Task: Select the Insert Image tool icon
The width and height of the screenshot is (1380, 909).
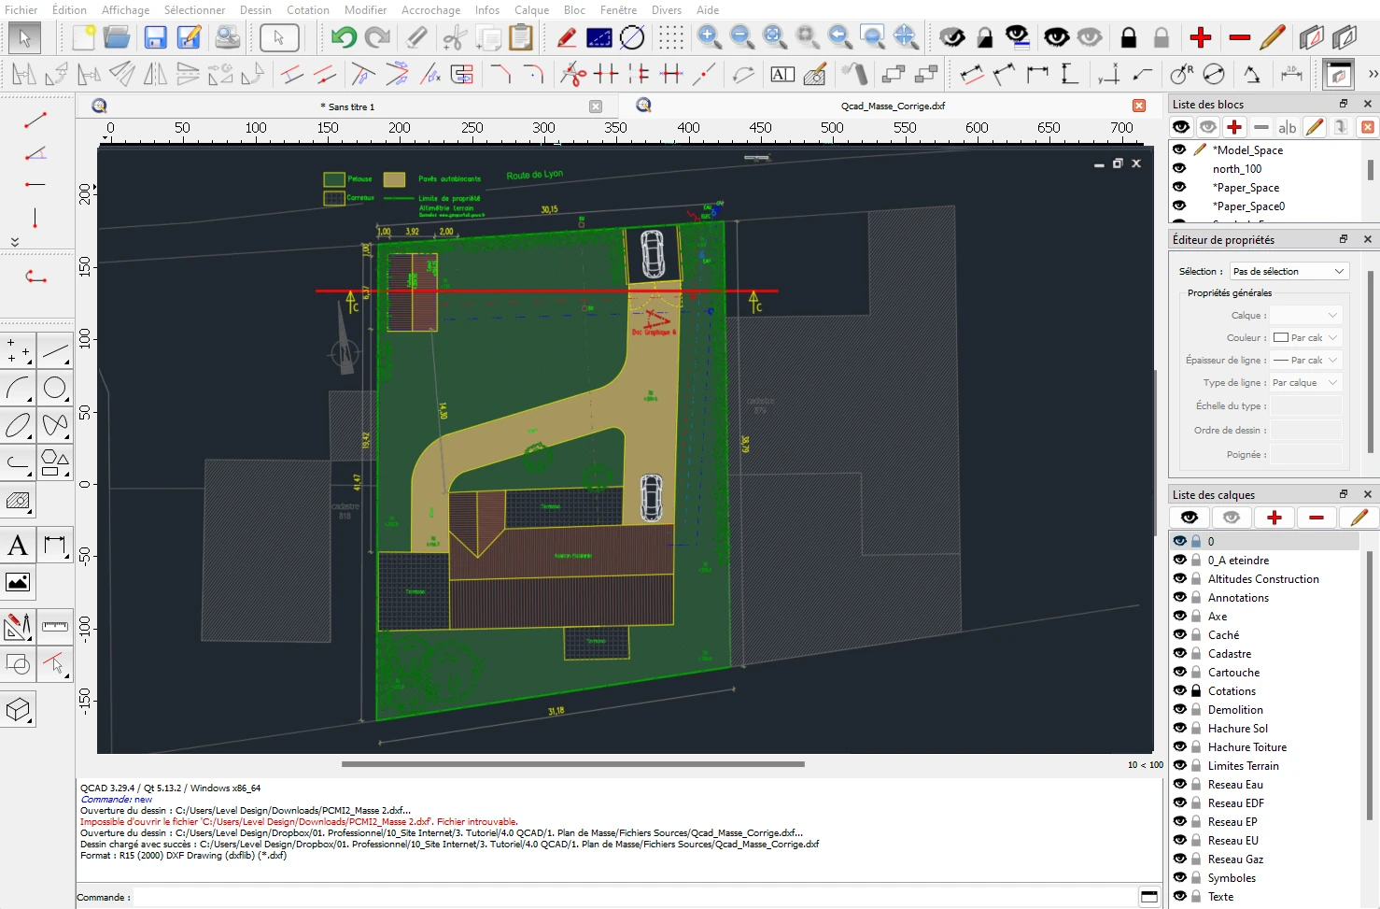Action: click(18, 582)
